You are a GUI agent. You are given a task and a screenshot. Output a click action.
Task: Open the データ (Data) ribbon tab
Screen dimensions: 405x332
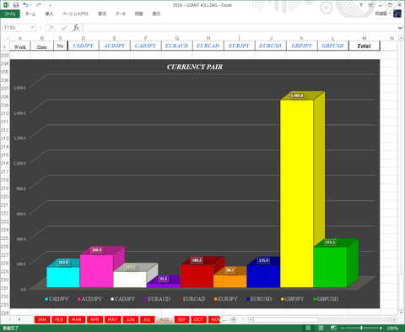tap(121, 14)
